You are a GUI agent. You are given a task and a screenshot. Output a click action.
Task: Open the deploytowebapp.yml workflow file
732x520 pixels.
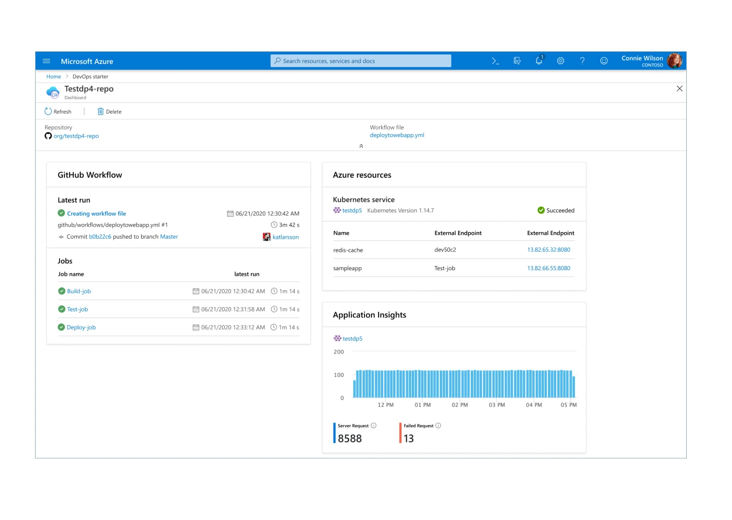[397, 135]
